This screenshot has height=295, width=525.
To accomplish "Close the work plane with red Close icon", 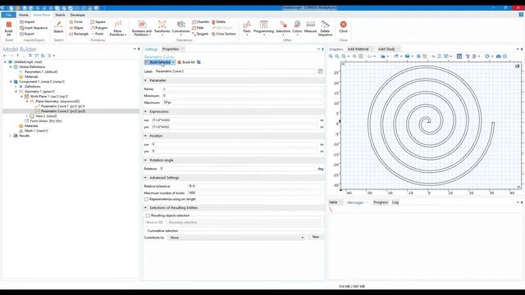I will point(343,27).
